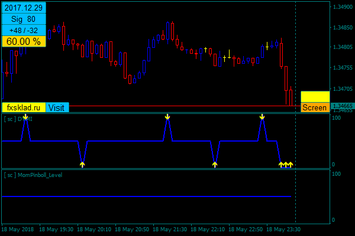The image size is (355, 236).
Task: Select the [ sc ] DYMI indicator label
Action: pyautogui.click(x=18, y=119)
